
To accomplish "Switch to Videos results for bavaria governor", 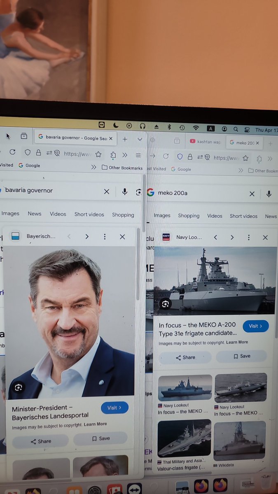I will 58,214.
